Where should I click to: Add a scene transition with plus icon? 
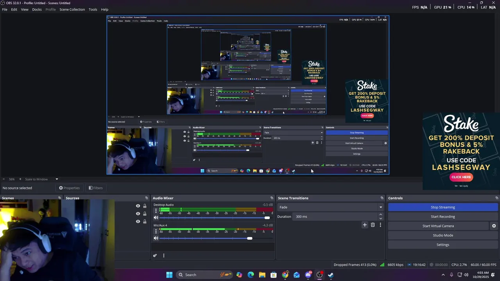[x=365, y=225]
